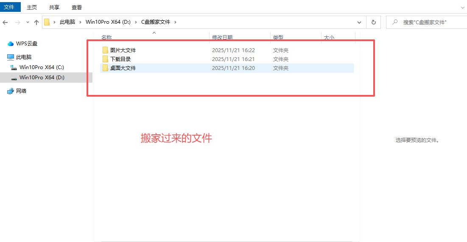Image resolution: width=467 pixels, height=242 pixels.
Task: Click the 网络 icon in sidebar
Action: coord(11,91)
